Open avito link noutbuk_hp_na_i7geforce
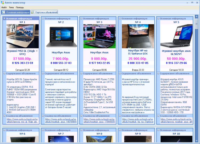200x144 pixels. click(138, 120)
